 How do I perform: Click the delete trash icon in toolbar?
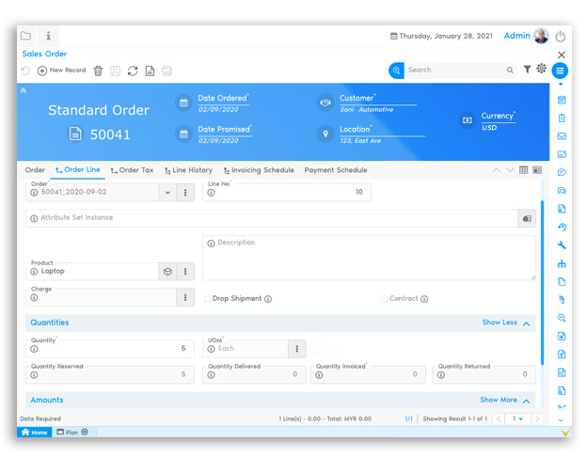click(x=98, y=71)
